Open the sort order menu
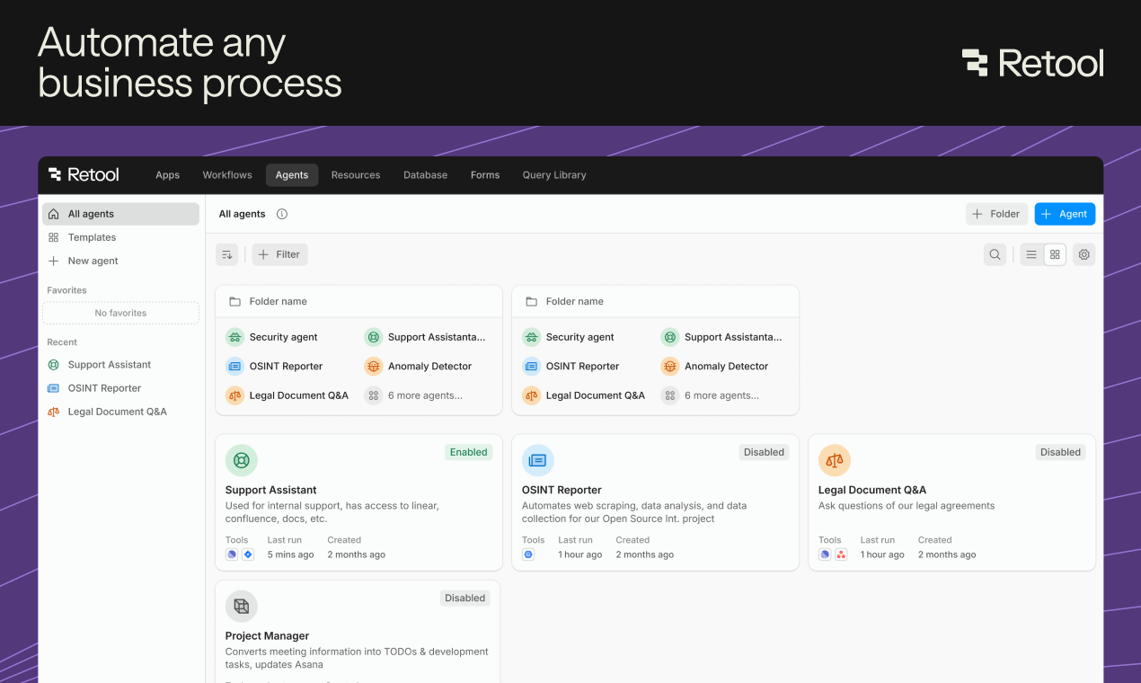Image resolution: width=1141 pixels, height=683 pixels. pos(227,254)
